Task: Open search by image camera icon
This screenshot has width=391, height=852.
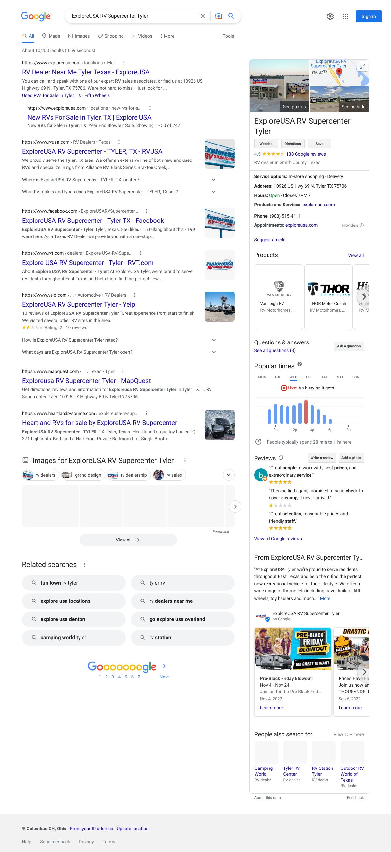Action: (218, 16)
